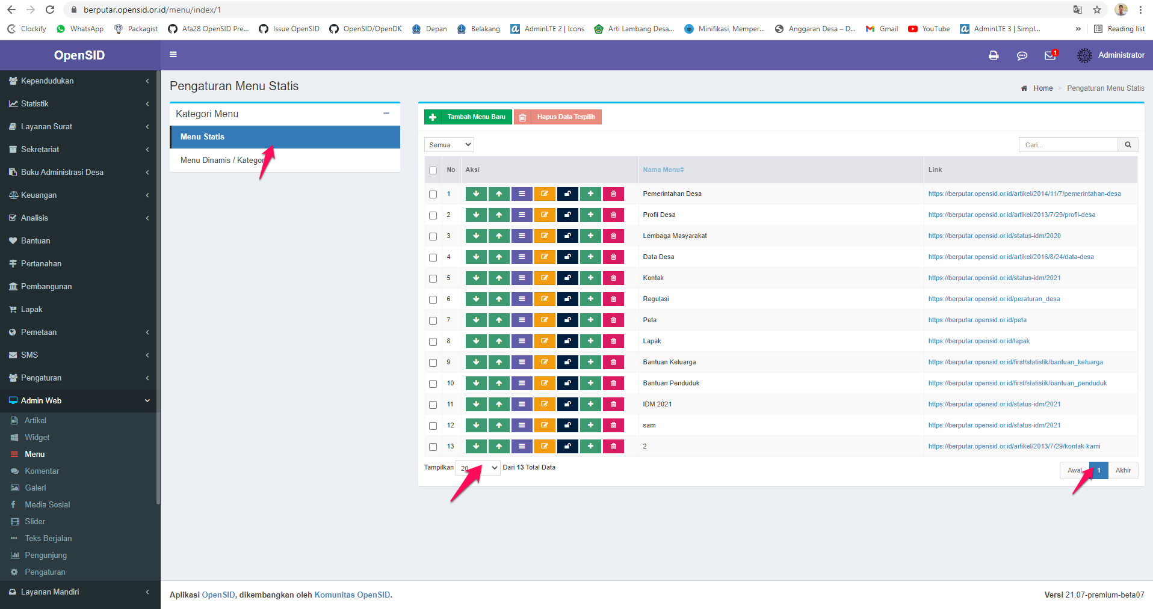
Task: Type a query in the Cari search field
Action: point(1068,144)
